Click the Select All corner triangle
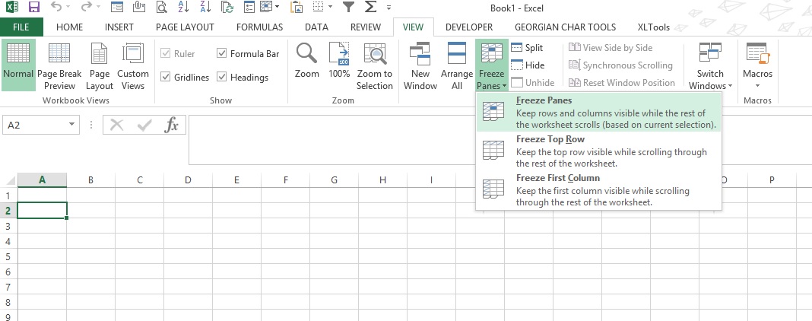Viewport: 812px width, 321px height. (x=10, y=180)
